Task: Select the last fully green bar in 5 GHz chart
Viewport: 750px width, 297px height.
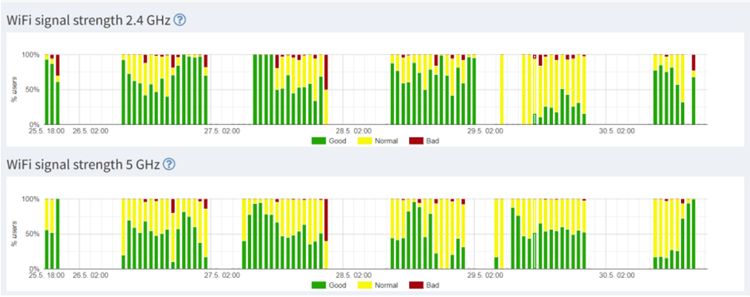Action: (694, 234)
